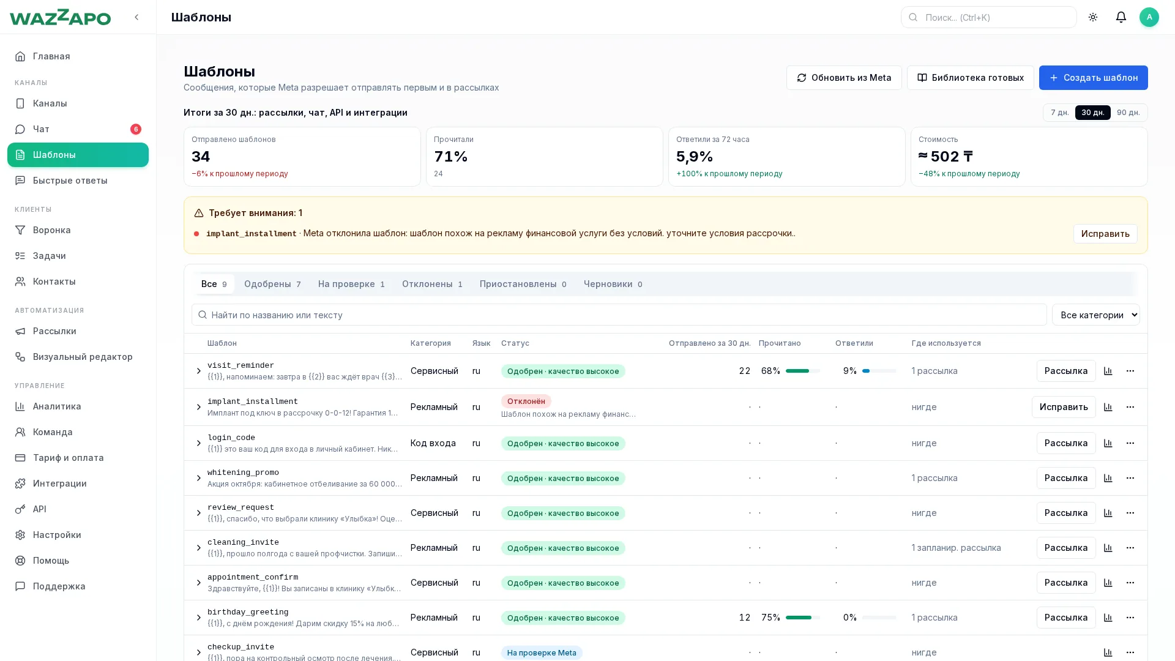The width and height of the screenshot is (1175, 661).
Task: Open statistics chart icon for birthday_greeting
Action: [1108, 618]
